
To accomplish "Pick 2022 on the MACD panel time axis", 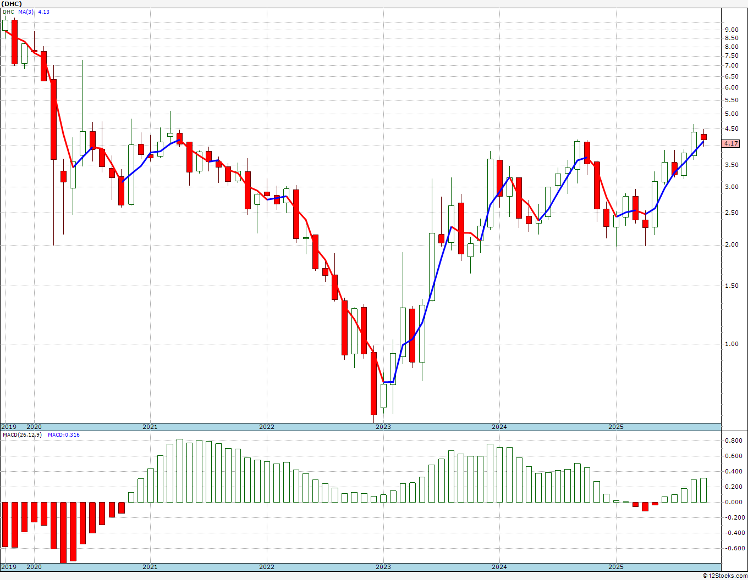I will (267, 567).
